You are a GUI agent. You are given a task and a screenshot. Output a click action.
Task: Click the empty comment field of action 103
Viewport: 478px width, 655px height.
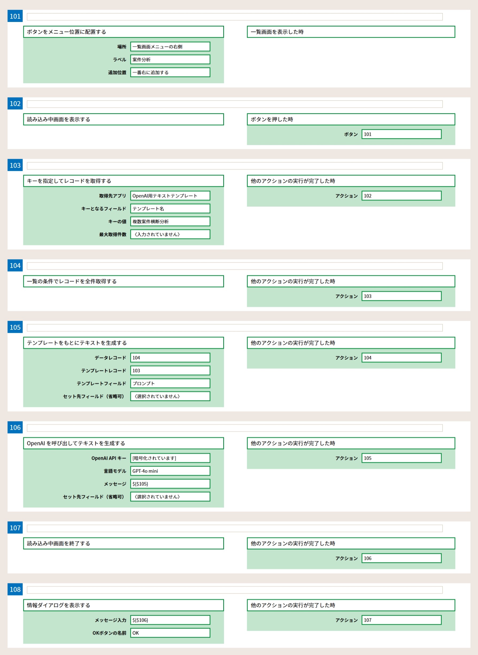234,166
